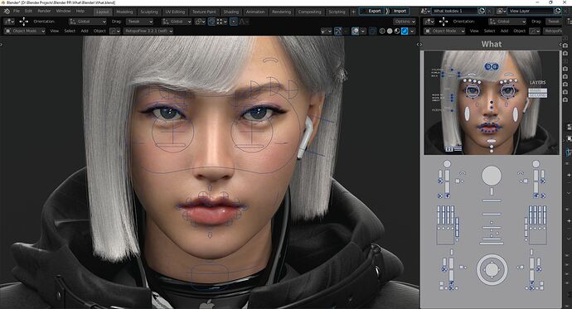Screen dimensions: 572x309
Task: Open the view layer browse dropdown icon
Action: coord(502,12)
